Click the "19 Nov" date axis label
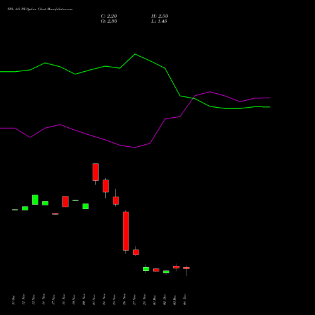315x315 pixels. (x=74, y=299)
